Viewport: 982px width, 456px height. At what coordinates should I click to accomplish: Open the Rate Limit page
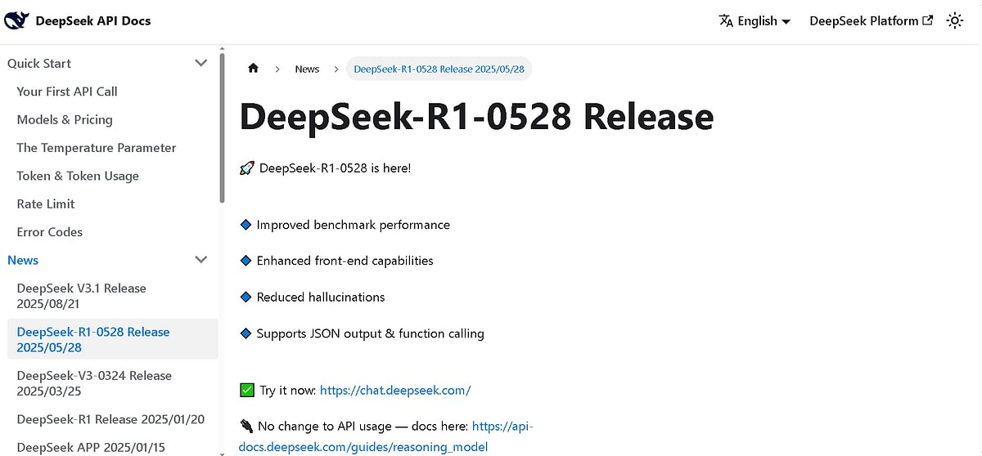(x=46, y=203)
